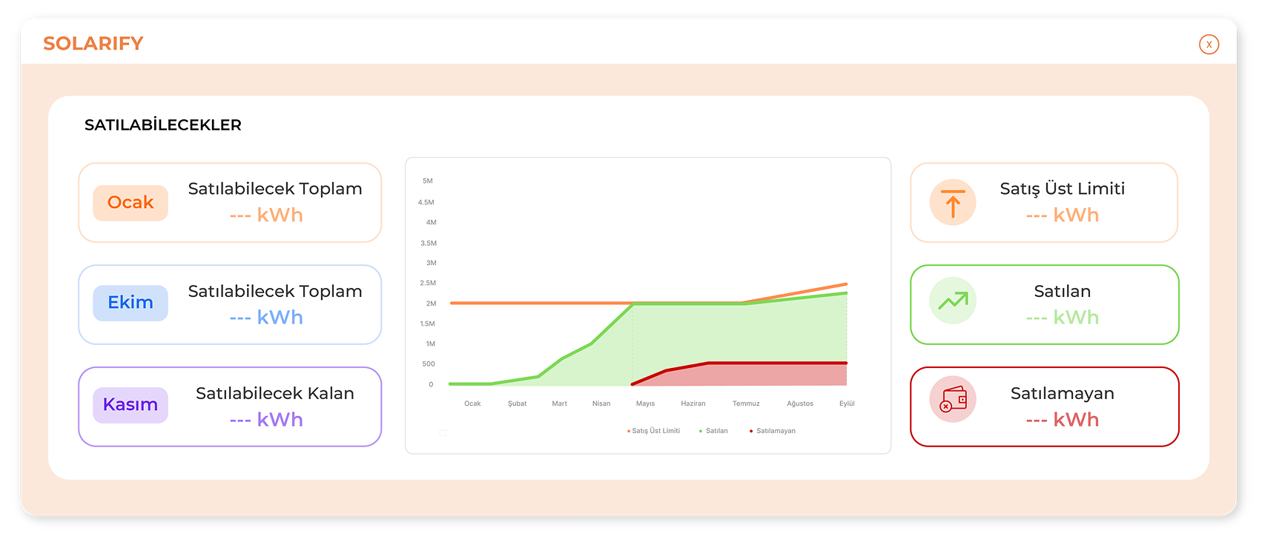Screen dimensions: 1262x539
Task: Click the orange upload arrow icon
Action: [x=952, y=202]
